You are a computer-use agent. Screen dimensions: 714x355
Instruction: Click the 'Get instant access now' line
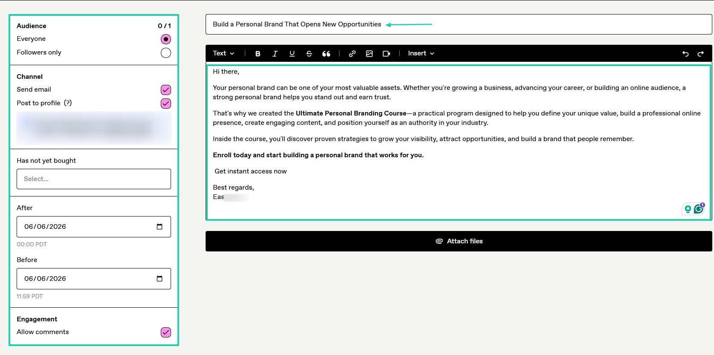pyautogui.click(x=251, y=171)
